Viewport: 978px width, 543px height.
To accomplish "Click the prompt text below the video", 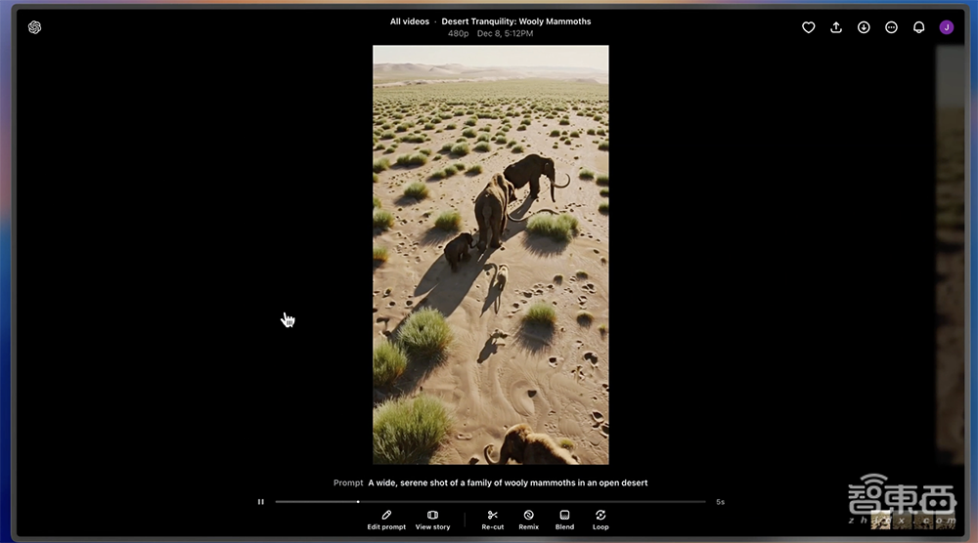I will pyautogui.click(x=508, y=482).
